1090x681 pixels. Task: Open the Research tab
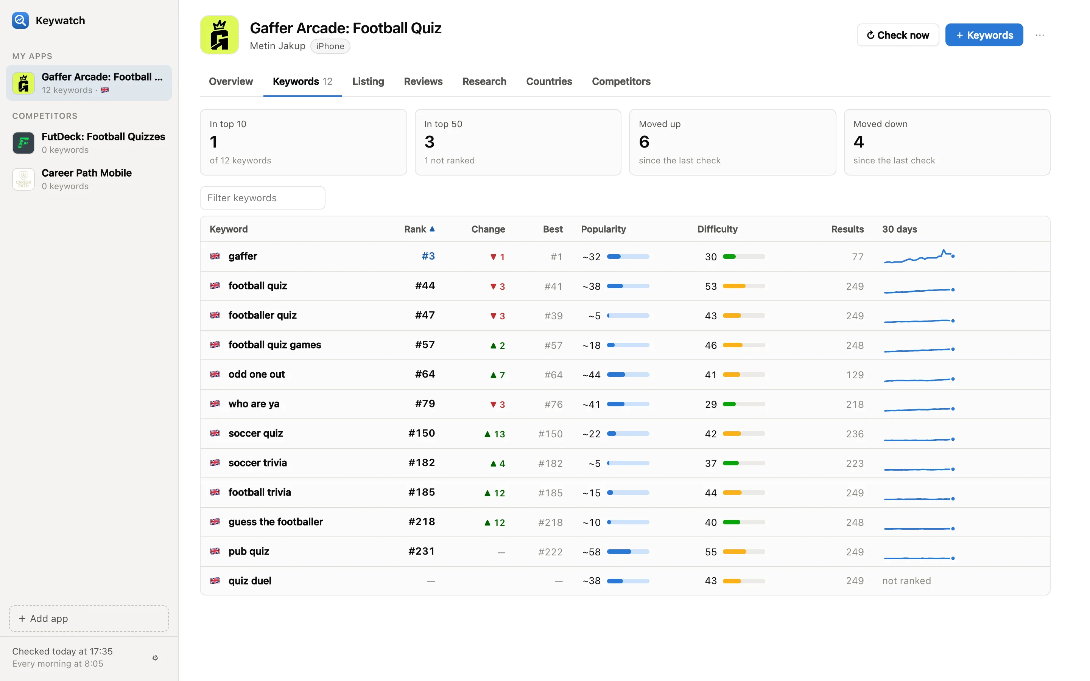coord(484,81)
